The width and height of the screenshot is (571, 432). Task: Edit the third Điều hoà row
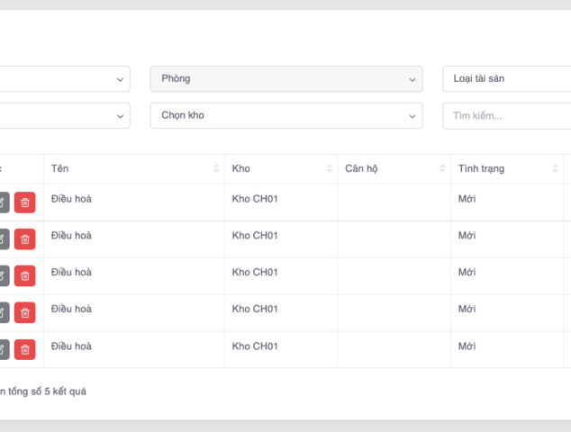(3, 275)
